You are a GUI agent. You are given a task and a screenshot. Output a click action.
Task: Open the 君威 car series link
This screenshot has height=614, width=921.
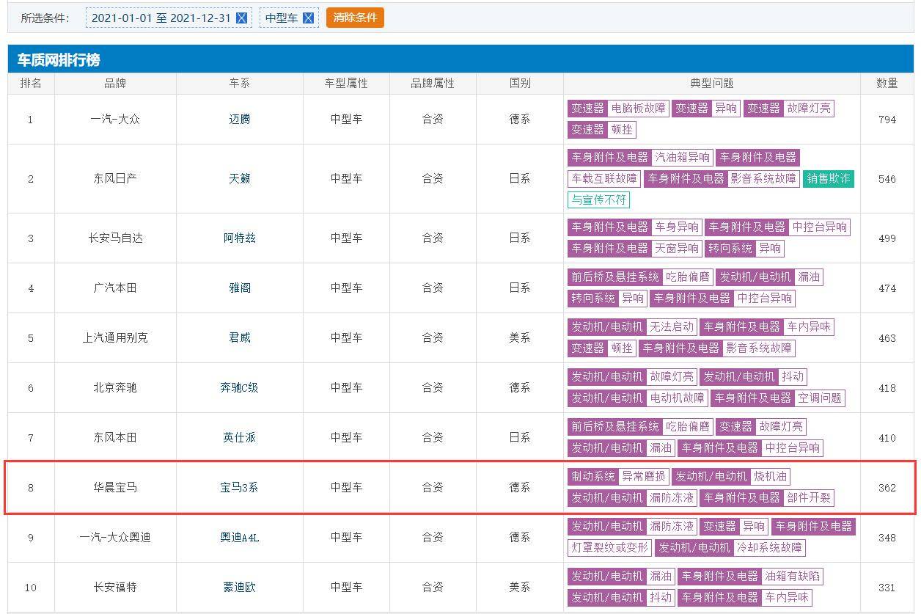coord(239,337)
